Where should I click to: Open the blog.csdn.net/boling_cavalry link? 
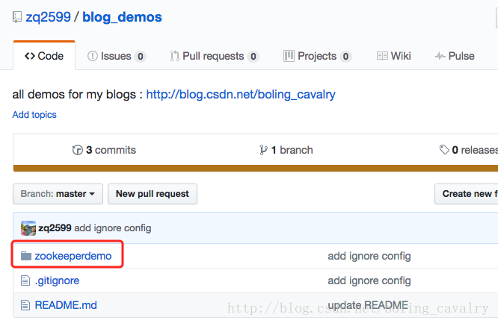click(x=241, y=95)
